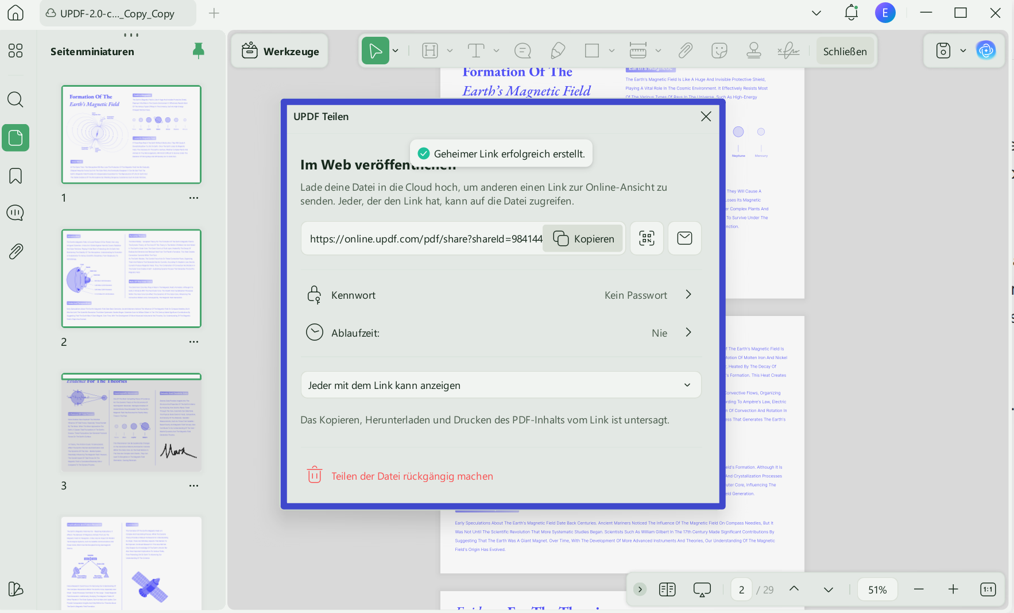Select the text comment tool
This screenshot has height=613, width=1014.
tap(476, 51)
